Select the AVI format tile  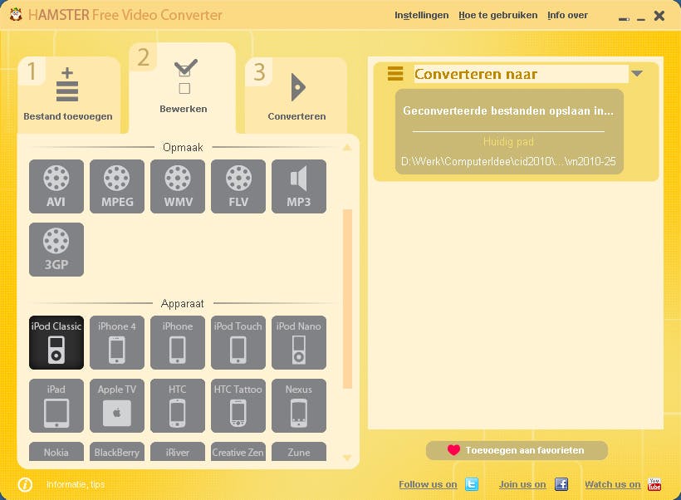click(56, 186)
